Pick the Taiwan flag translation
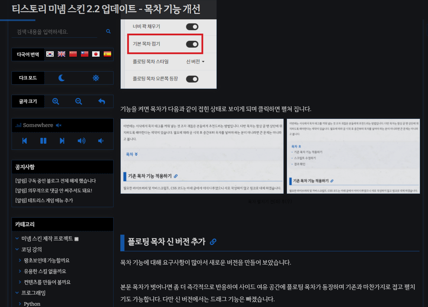This screenshot has height=307, width=428. tap(85, 54)
